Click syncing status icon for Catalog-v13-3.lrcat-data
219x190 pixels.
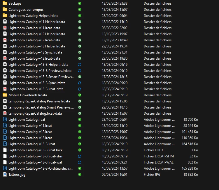(x=80, y=89)
